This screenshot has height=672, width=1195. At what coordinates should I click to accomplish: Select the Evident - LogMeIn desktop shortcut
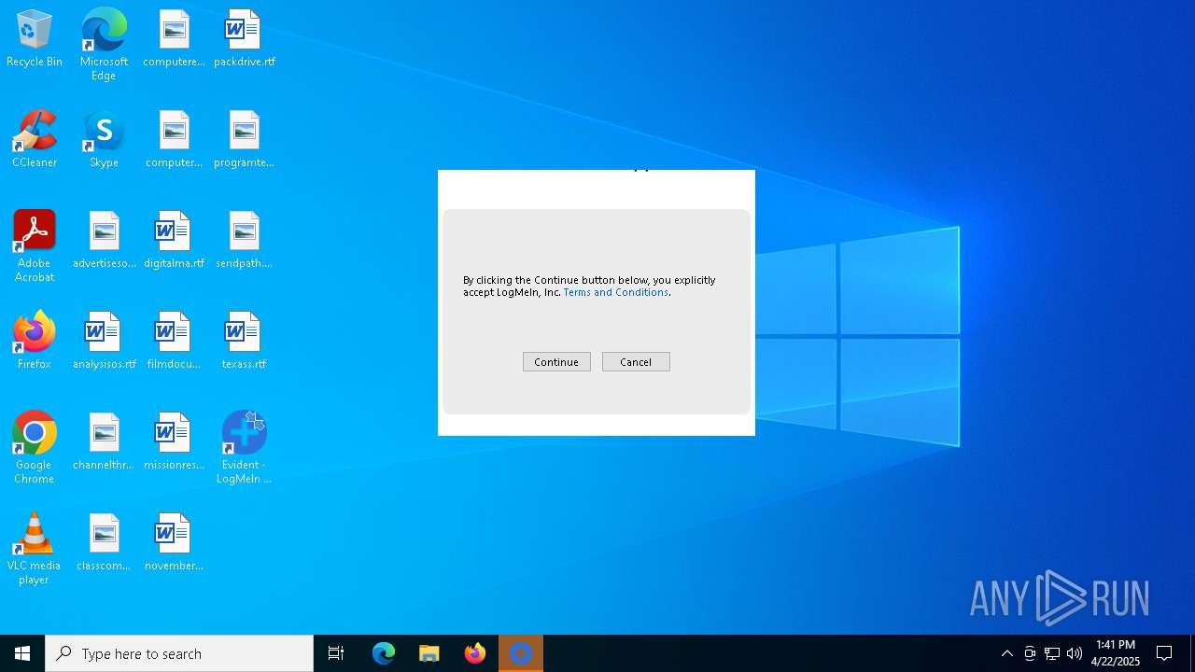[244, 448]
